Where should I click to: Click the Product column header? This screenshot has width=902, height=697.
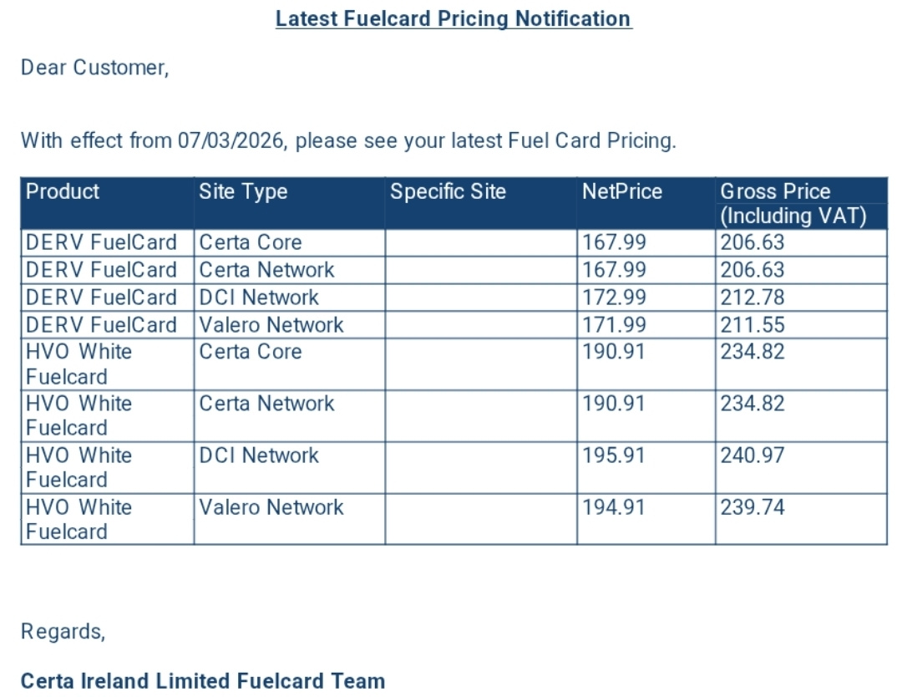click(x=63, y=191)
